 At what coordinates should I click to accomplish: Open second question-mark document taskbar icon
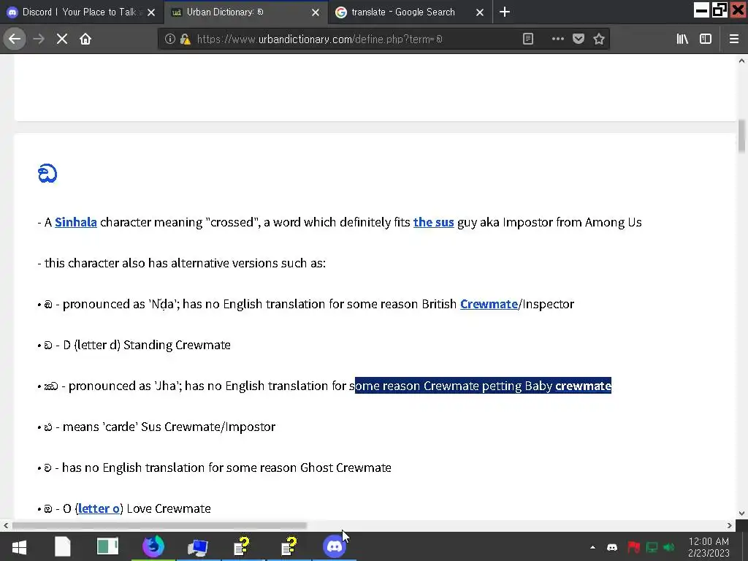[x=289, y=546]
